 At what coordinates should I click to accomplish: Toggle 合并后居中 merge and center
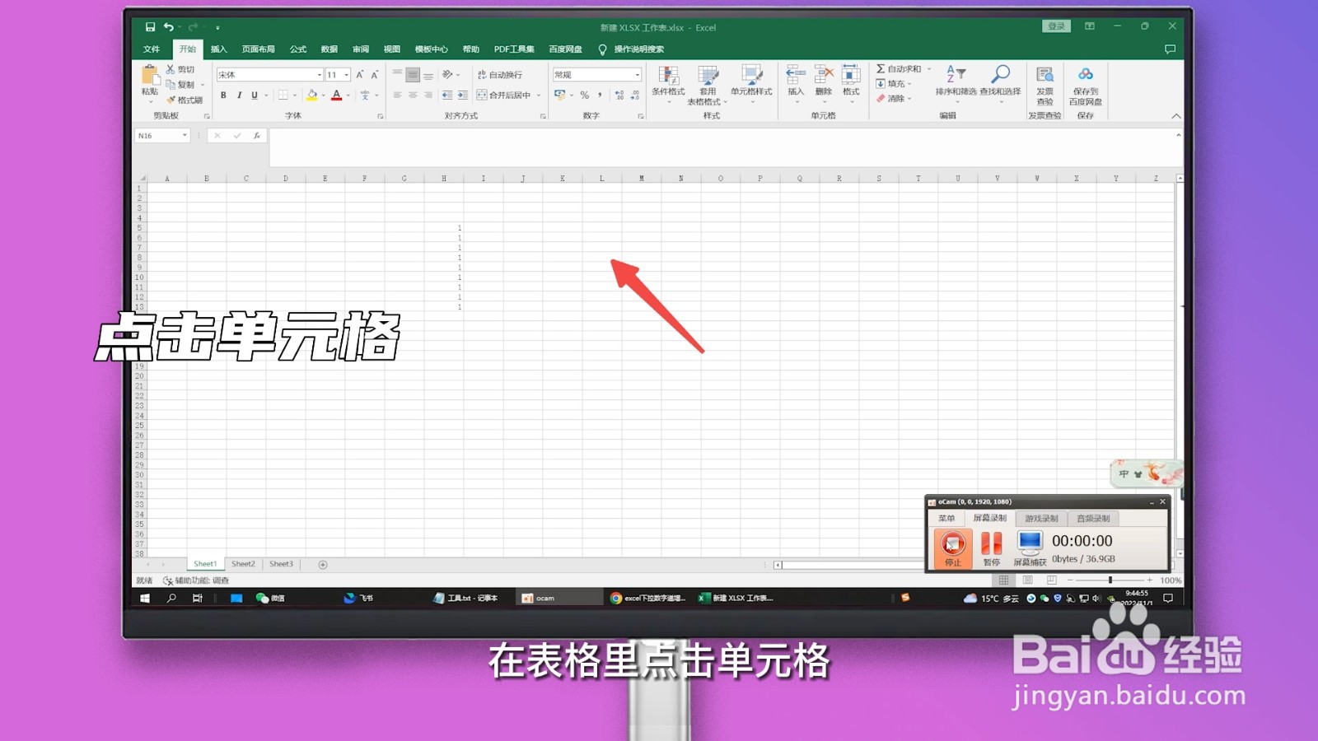coord(504,95)
